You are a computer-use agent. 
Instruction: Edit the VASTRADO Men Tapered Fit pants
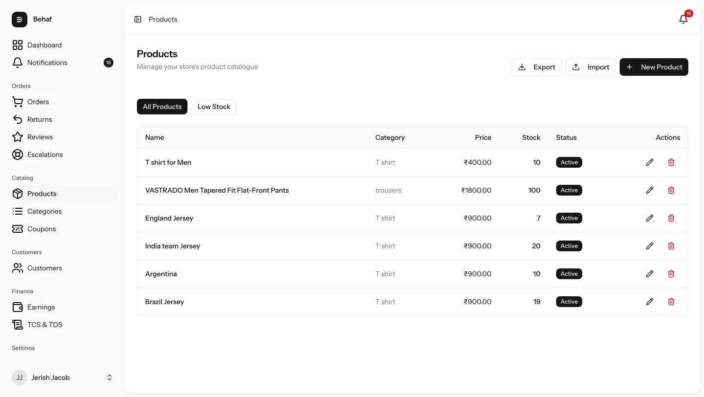point(650,190)
